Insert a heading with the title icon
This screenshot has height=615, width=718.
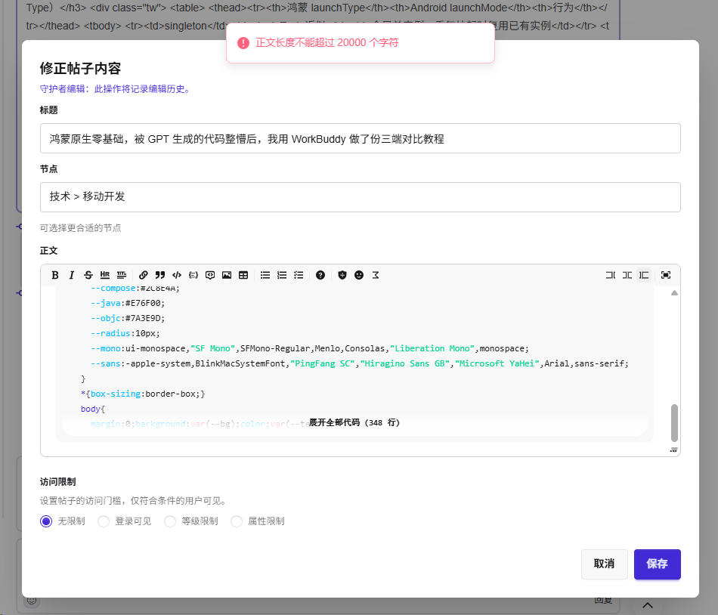122,275
